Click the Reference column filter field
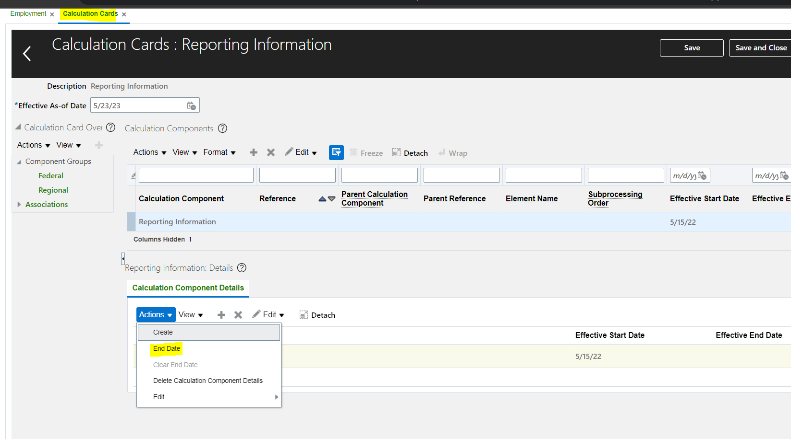This screenshot has width=791, height=439. [297, 174]
